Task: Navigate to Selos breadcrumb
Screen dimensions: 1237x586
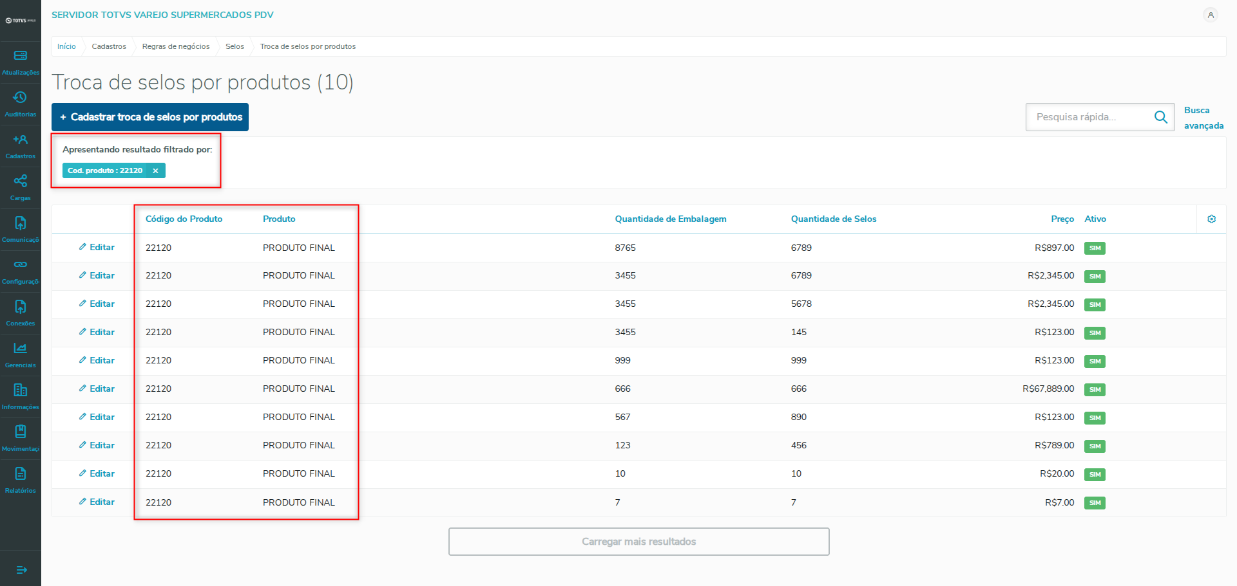Action: pos(235,46)
